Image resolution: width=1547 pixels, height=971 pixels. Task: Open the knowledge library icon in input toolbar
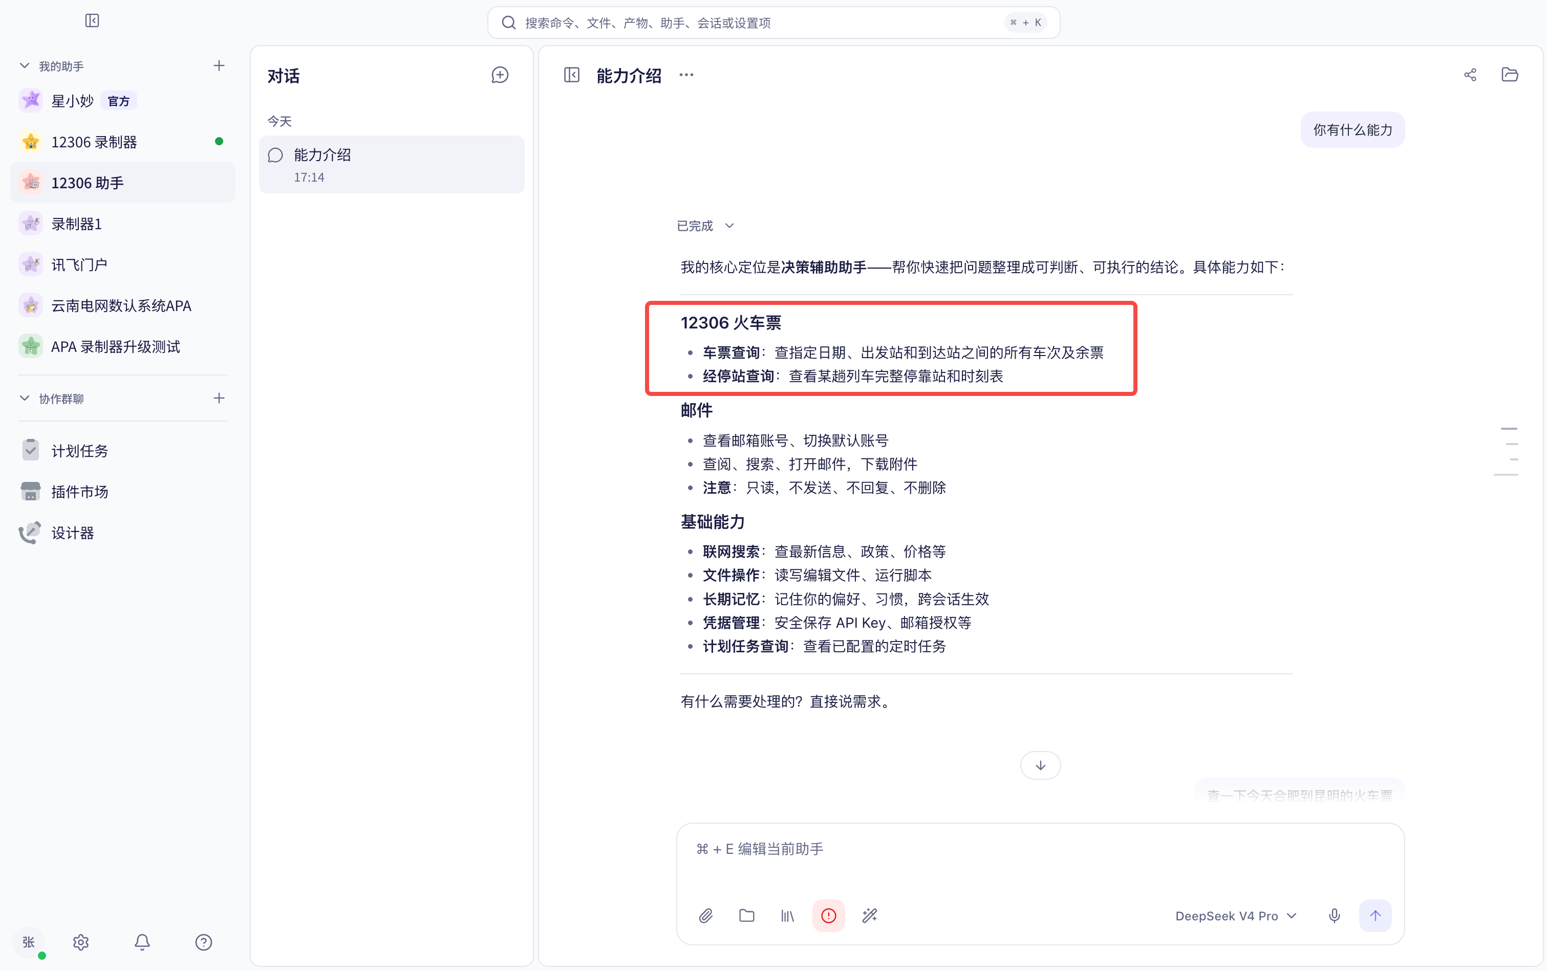[788, 916]
